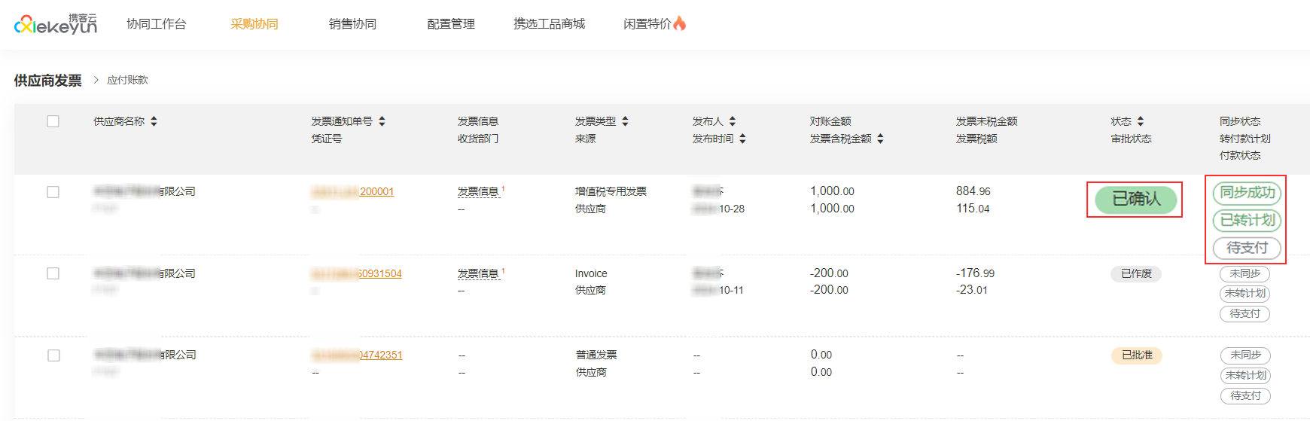1310x421 pixels.
Task: Sort by 发布人 column arrows
Action: (x=733, y=121)
